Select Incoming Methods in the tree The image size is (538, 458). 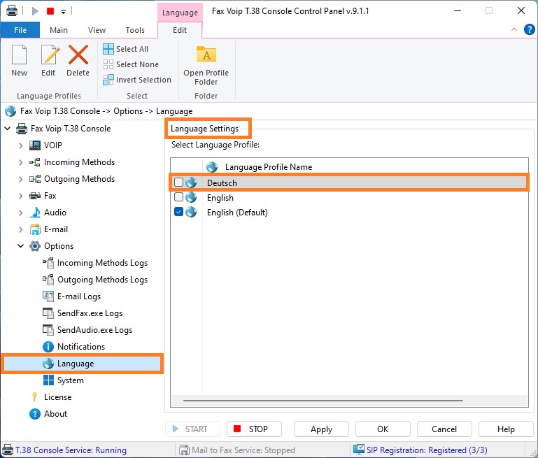tap(79, 162)
